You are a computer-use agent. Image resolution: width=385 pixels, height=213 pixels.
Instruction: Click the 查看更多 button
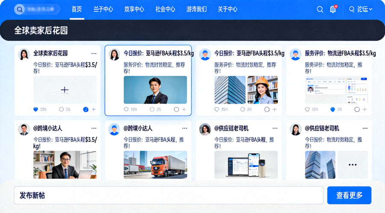click(349, 195)
